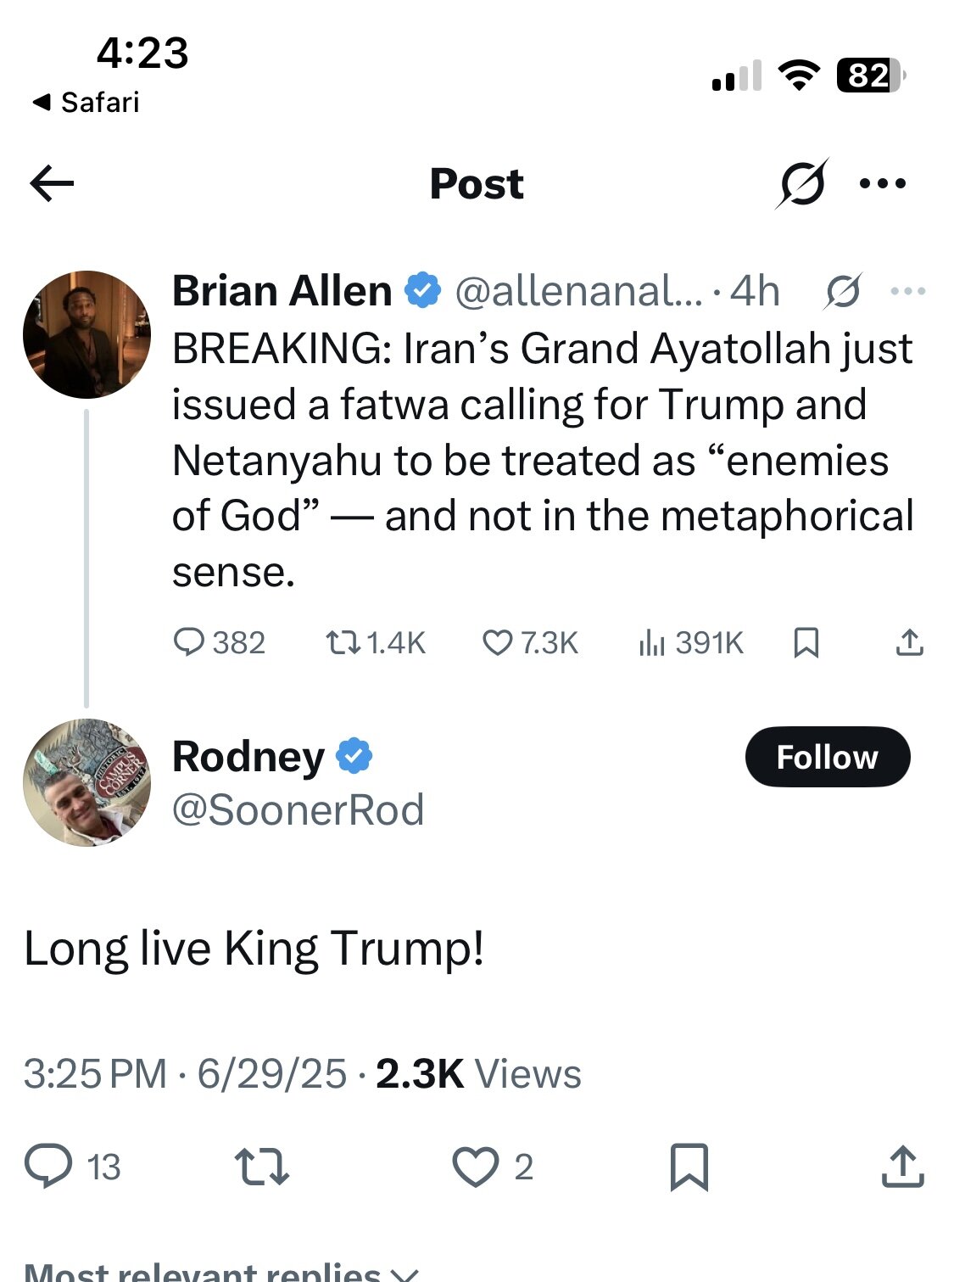Open Rodney's profile picture

click(86, 782)
